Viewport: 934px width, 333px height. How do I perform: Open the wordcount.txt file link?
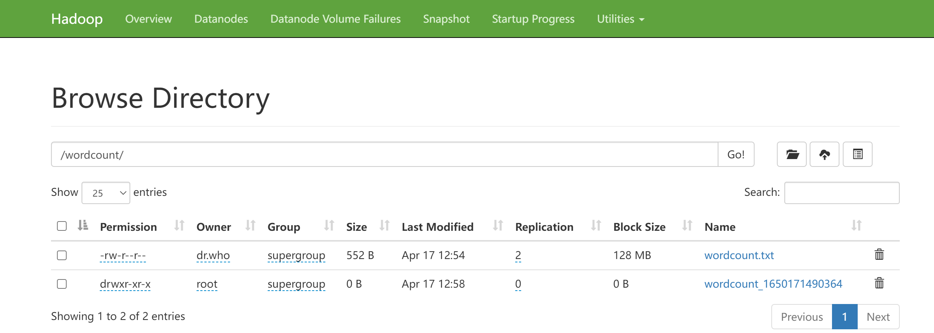click(739, 255)
